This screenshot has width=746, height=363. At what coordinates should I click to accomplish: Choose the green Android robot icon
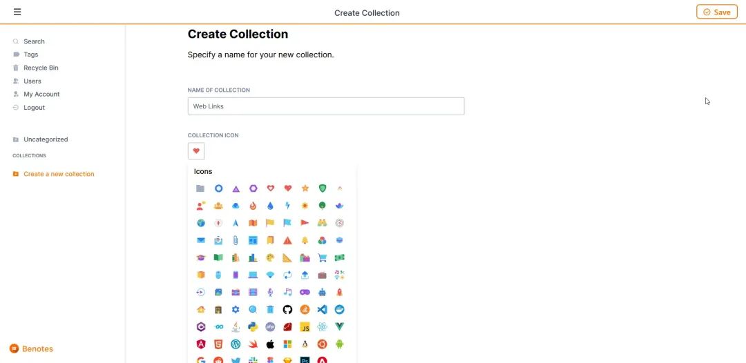tap(339, 344)
